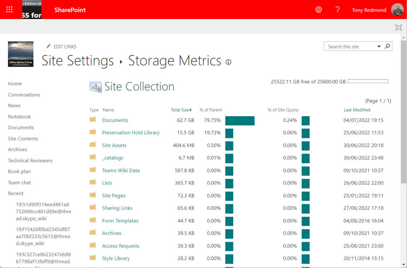The width and height of the screenshot is (407, 268).
Task: Click the Site Assets folder icon
Action: [x=93, y=145]
